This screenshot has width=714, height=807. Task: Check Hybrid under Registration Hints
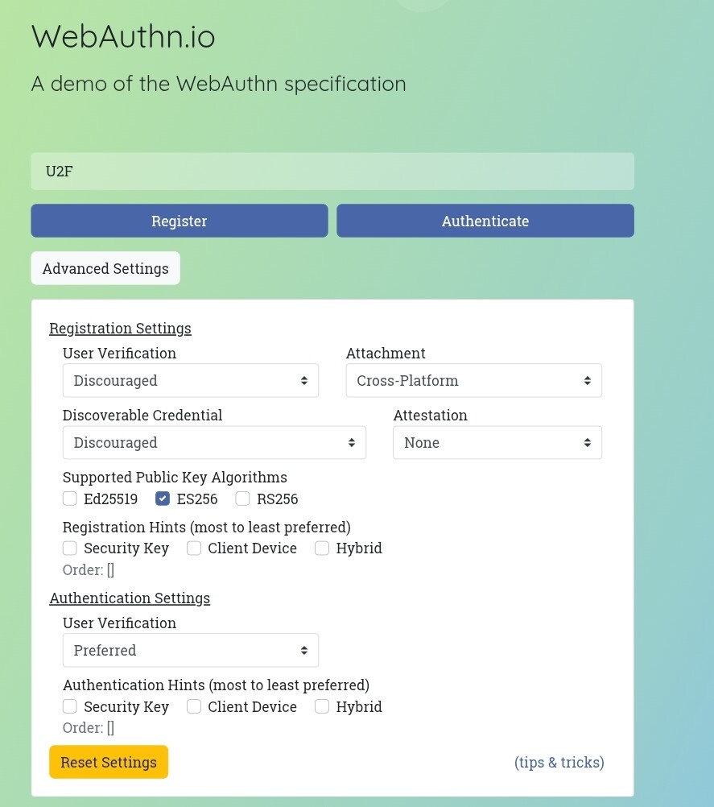[322, 548]
